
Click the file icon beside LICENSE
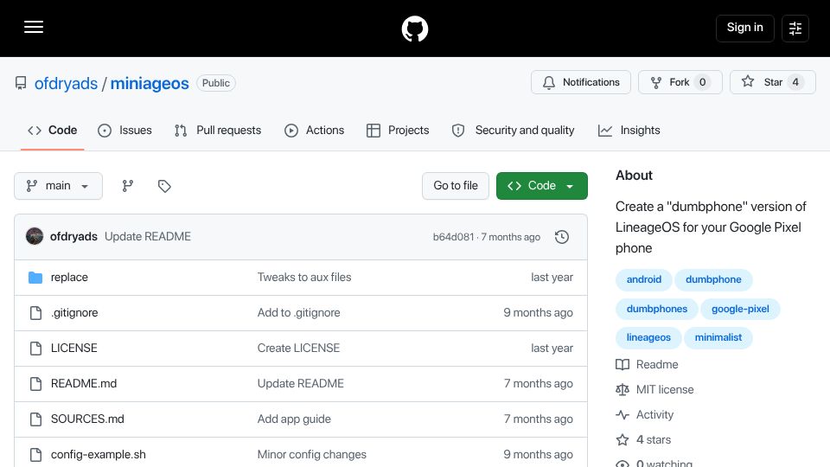[x=35, y=349]
